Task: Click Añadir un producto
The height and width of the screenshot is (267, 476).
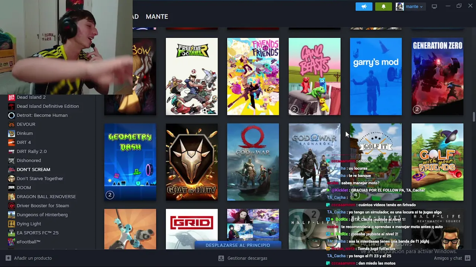Action: point(33,258)
